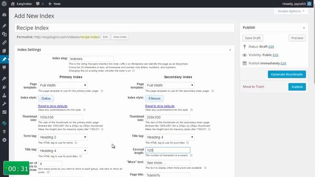Open Primary Index Page template dropdown
The width and height of the screenshot is (315, 177).
(x=63, y=85)
